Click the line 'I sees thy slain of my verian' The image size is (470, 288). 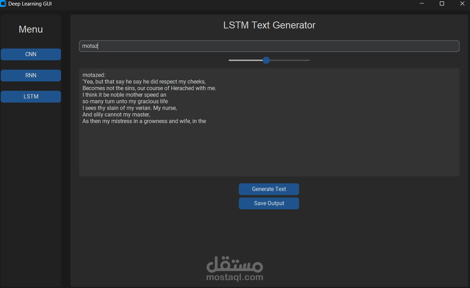[x=130, y=108]
